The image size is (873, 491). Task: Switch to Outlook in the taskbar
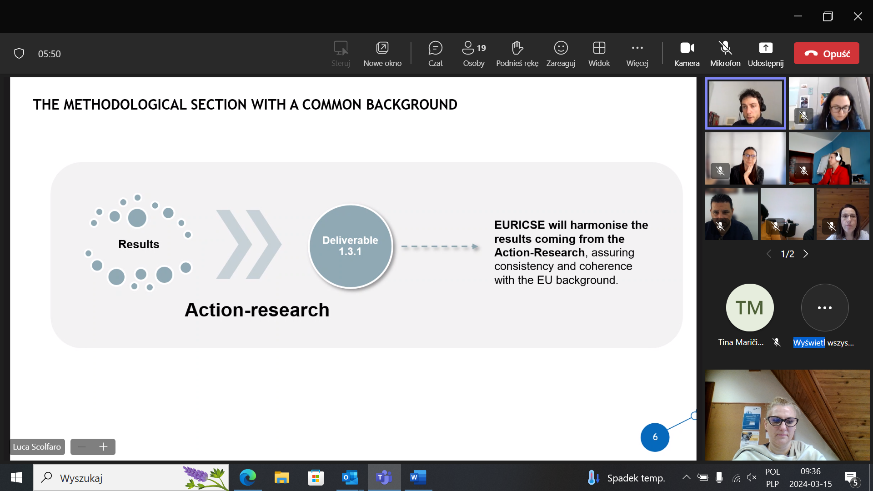(350, 477)
